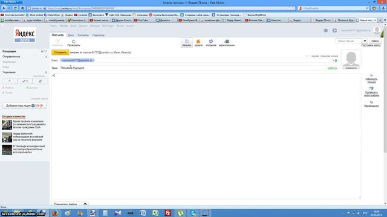Open the first news thumbnail
This screenshot has height=217, width=387.
(x=7, y=125)
